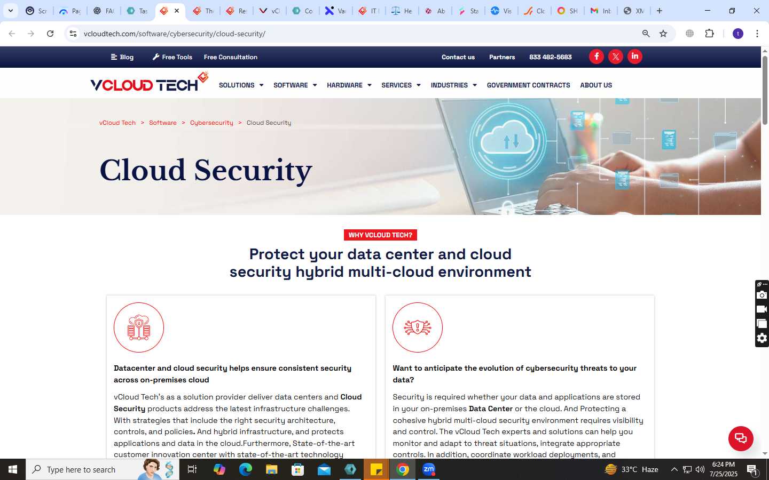Click the cyber threat shield circle icon
Screen dimensions: 769x480
418,327
